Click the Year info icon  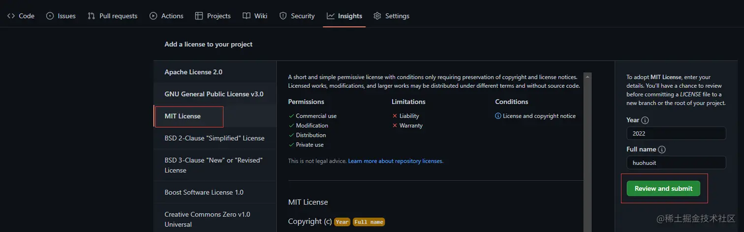coord(645,120)
